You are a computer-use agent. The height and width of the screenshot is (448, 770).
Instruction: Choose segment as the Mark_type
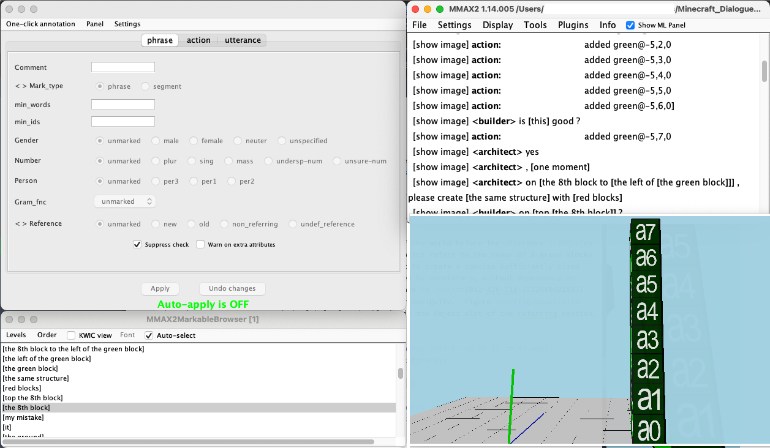pyautogui.click(x=145, y=86)
